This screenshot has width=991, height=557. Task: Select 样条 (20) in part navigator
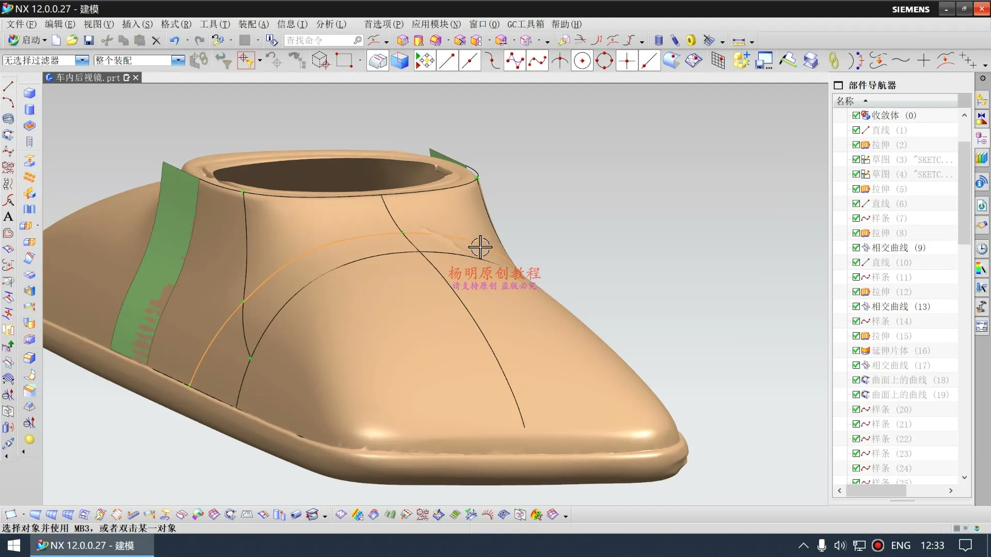(891, 409)
